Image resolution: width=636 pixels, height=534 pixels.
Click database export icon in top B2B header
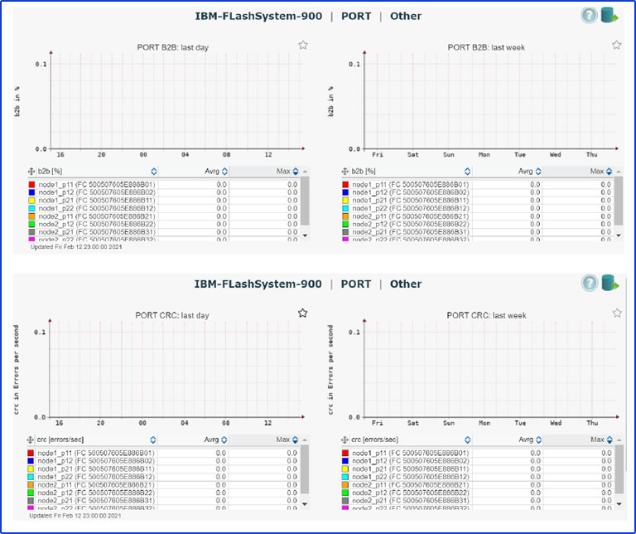609,16
